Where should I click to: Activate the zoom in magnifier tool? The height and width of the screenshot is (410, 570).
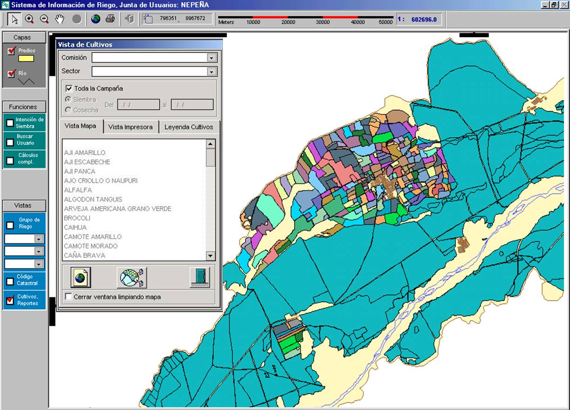tap(29, 19)
